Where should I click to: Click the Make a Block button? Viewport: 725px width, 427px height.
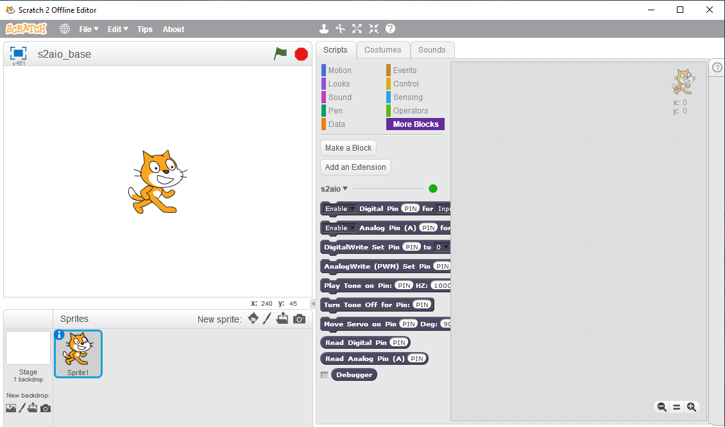click(348, 147)
